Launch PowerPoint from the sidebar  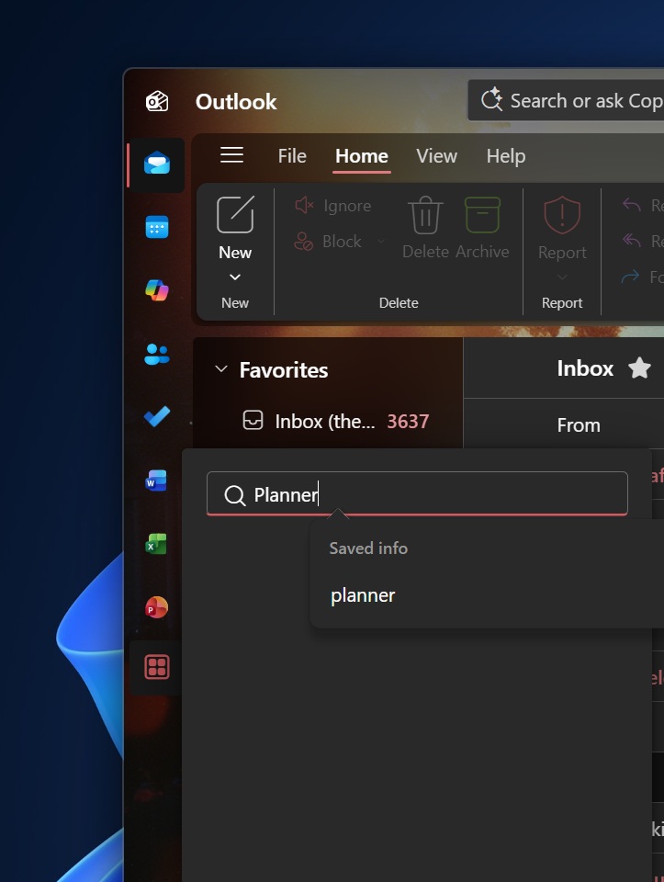156,607
